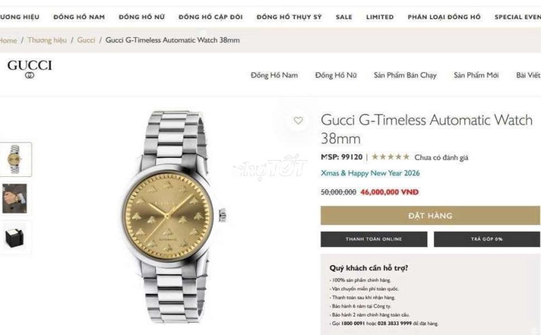The height and width of the screenshot is (335, 541).
Task: Go to the SALE menu item
Action: [x=344, y=17]
